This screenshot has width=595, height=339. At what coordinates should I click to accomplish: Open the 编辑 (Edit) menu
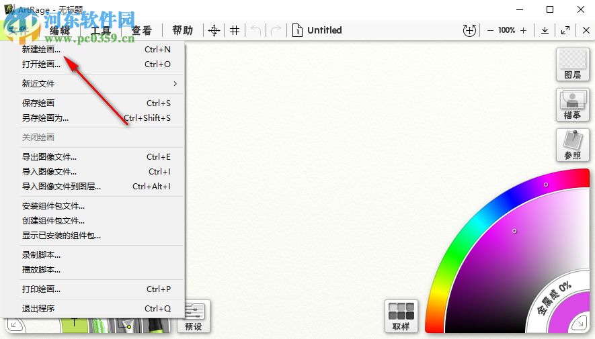point(60,30)
